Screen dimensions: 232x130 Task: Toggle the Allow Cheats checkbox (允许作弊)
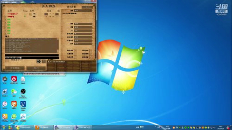[75, 57]
